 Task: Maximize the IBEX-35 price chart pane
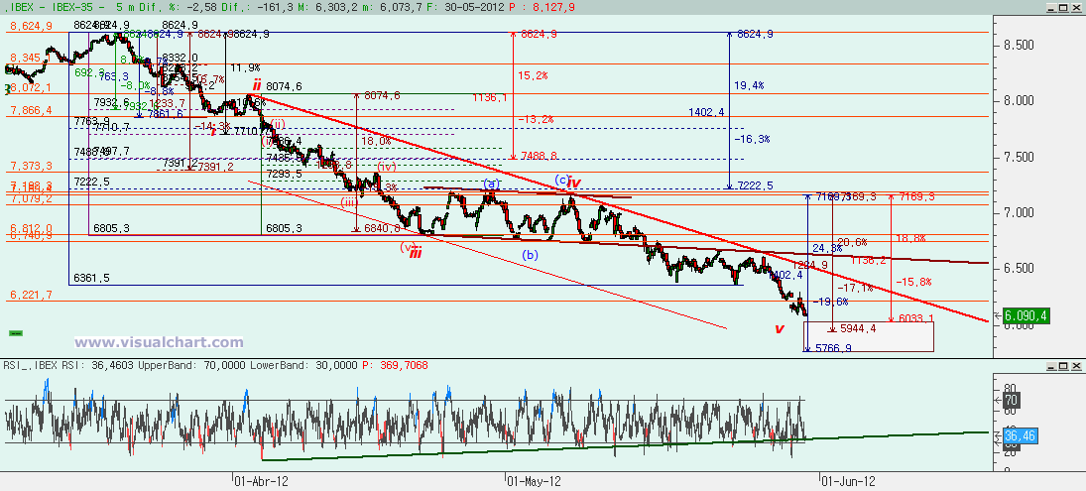[x=1063, y=7]
